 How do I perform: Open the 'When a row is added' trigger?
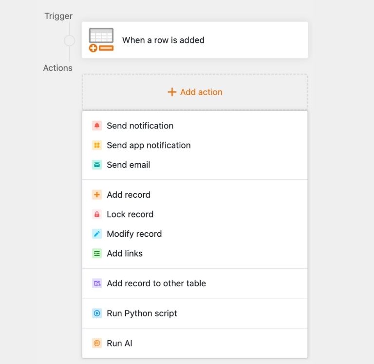point(163,40)
